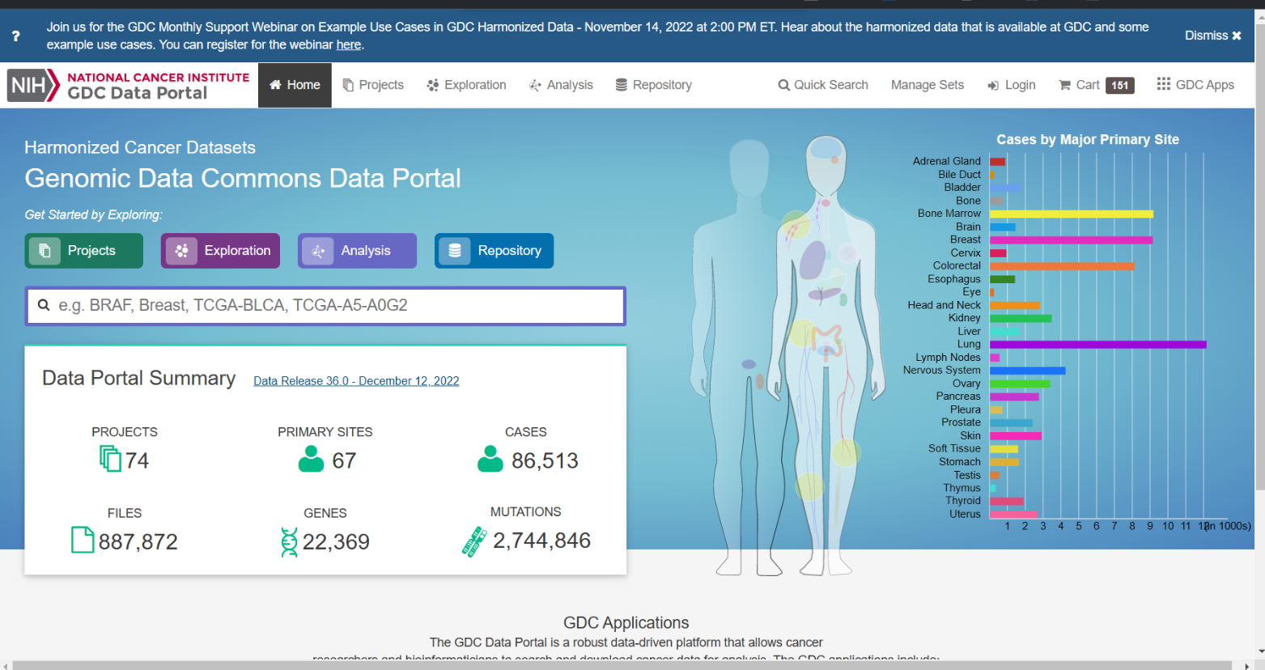Click the icon inside purple Exploration button
1265x670 pixels.
pyautogui.click(x=181, y=251)
